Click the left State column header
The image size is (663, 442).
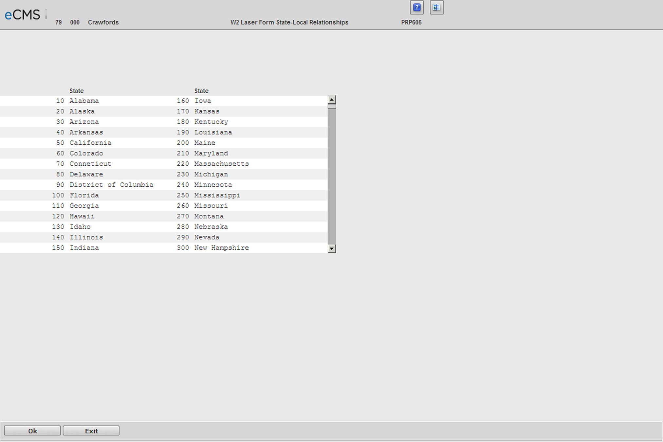pyautogui.click(x=77, y=91)
